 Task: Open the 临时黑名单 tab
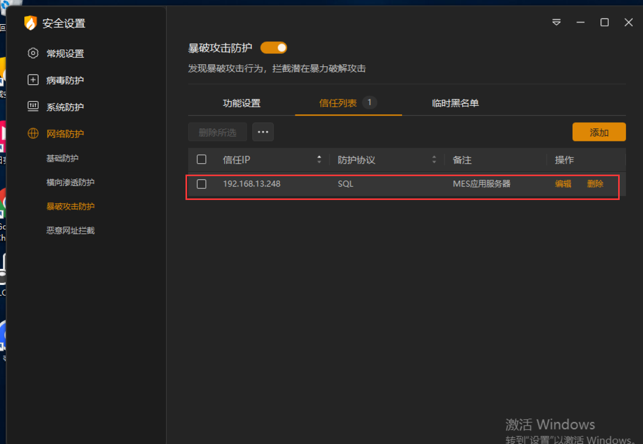point(455,103)
